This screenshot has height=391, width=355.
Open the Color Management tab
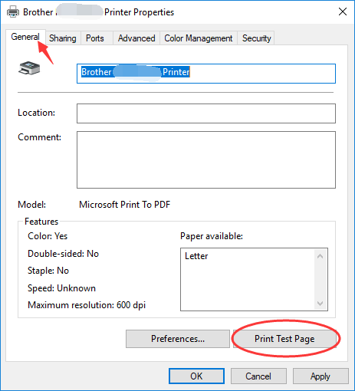[199, 38]
